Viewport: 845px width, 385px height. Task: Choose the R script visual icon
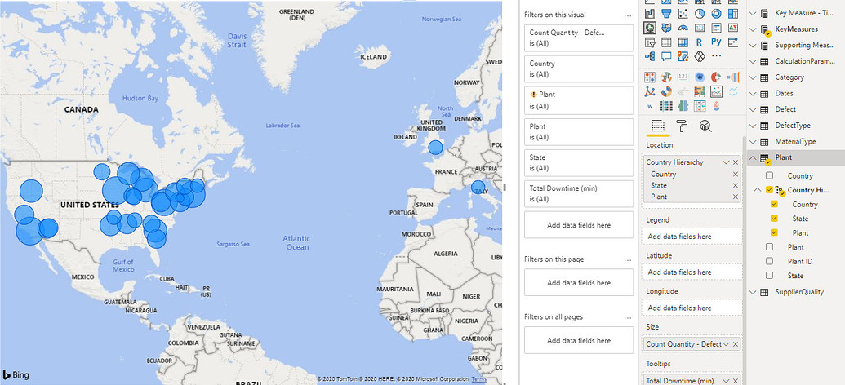click(699, 42)
